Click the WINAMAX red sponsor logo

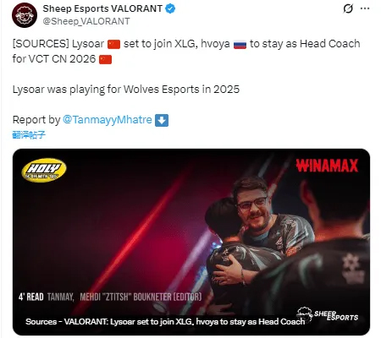click(x=327, y=166)
